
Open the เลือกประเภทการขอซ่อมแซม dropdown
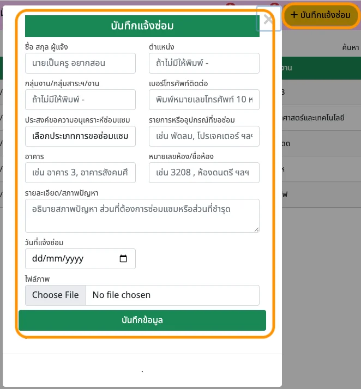(x=80, y=136)
